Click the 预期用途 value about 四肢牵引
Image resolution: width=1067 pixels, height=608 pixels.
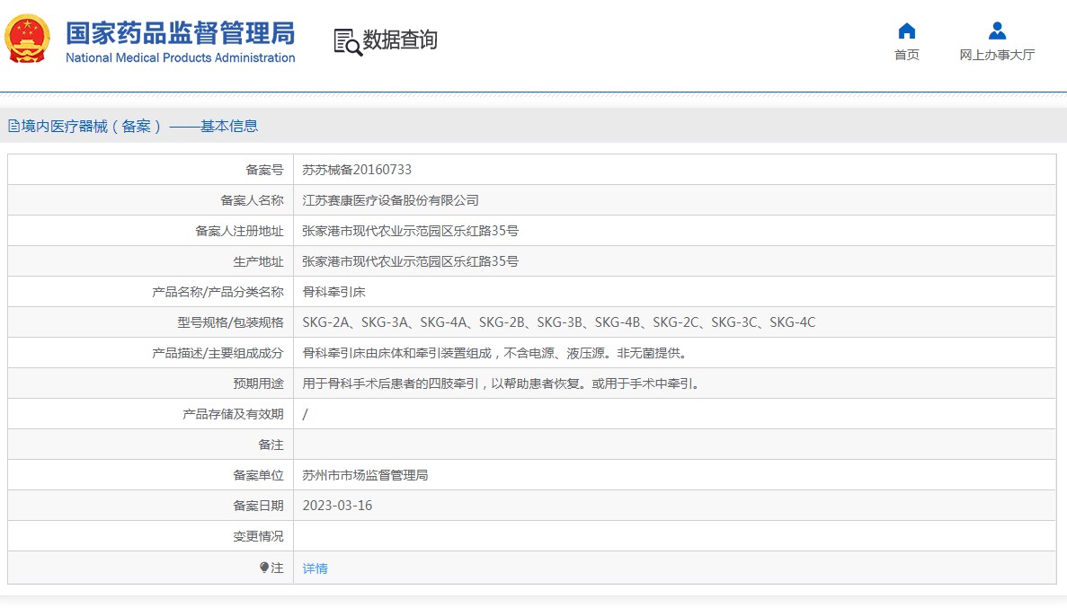pyautogui.click(x=502, y=383)
